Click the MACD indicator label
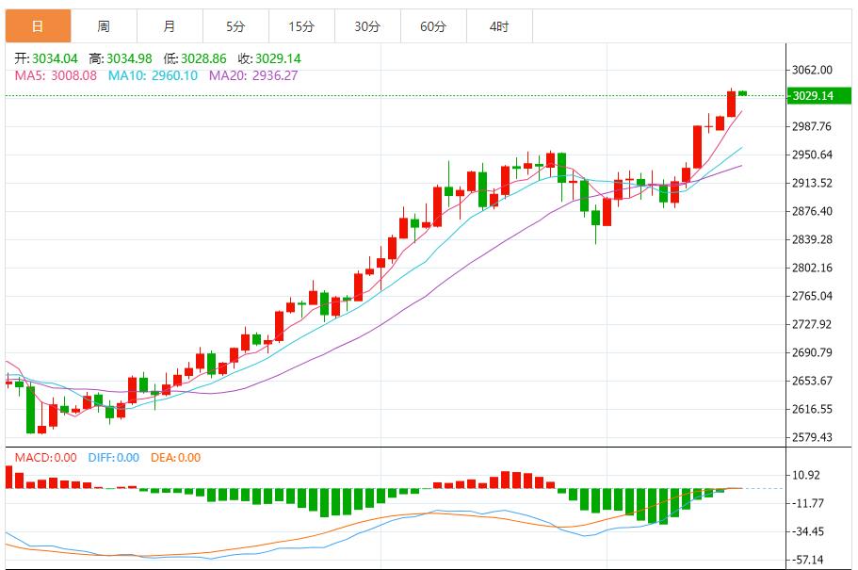Screen dimensions: 858x570 [x=46, y=458]
